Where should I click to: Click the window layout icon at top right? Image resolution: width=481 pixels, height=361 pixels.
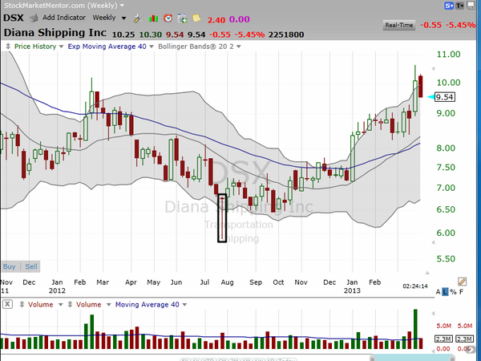click(x=471, y=6)
